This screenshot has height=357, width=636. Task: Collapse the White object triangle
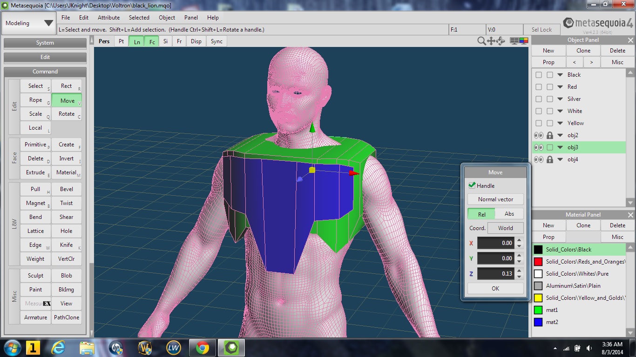[561, 111]
